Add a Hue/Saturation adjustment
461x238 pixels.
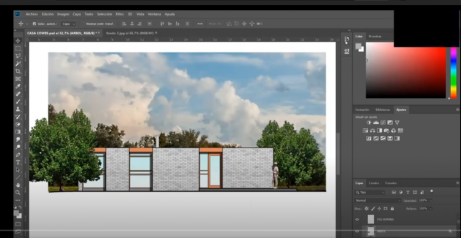point(366,130)
